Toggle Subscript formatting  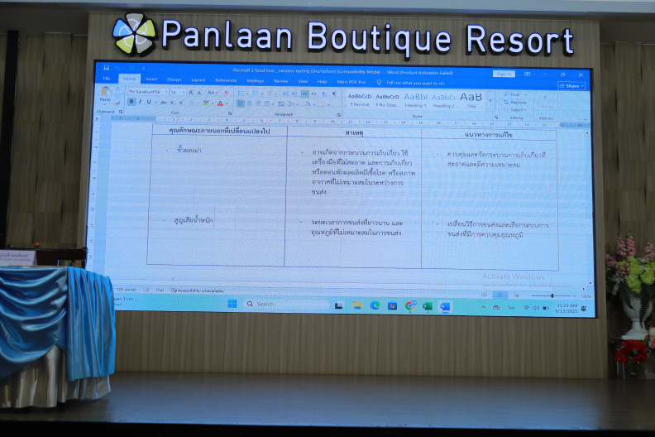click(172, 103)
